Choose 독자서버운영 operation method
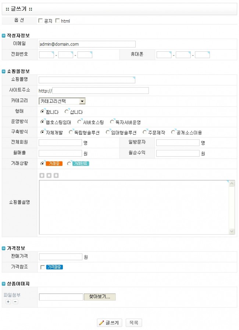239x330 pixels. tap(112, 122)
